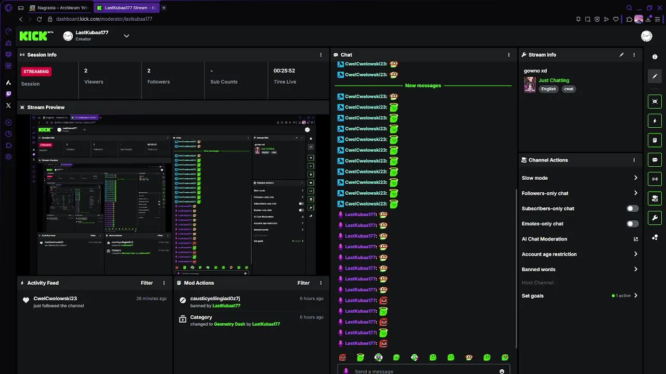Viewport: 666px width, 374px height.
Task: Open Opera GX sidebar settings gear
Action: click(8, 157)
